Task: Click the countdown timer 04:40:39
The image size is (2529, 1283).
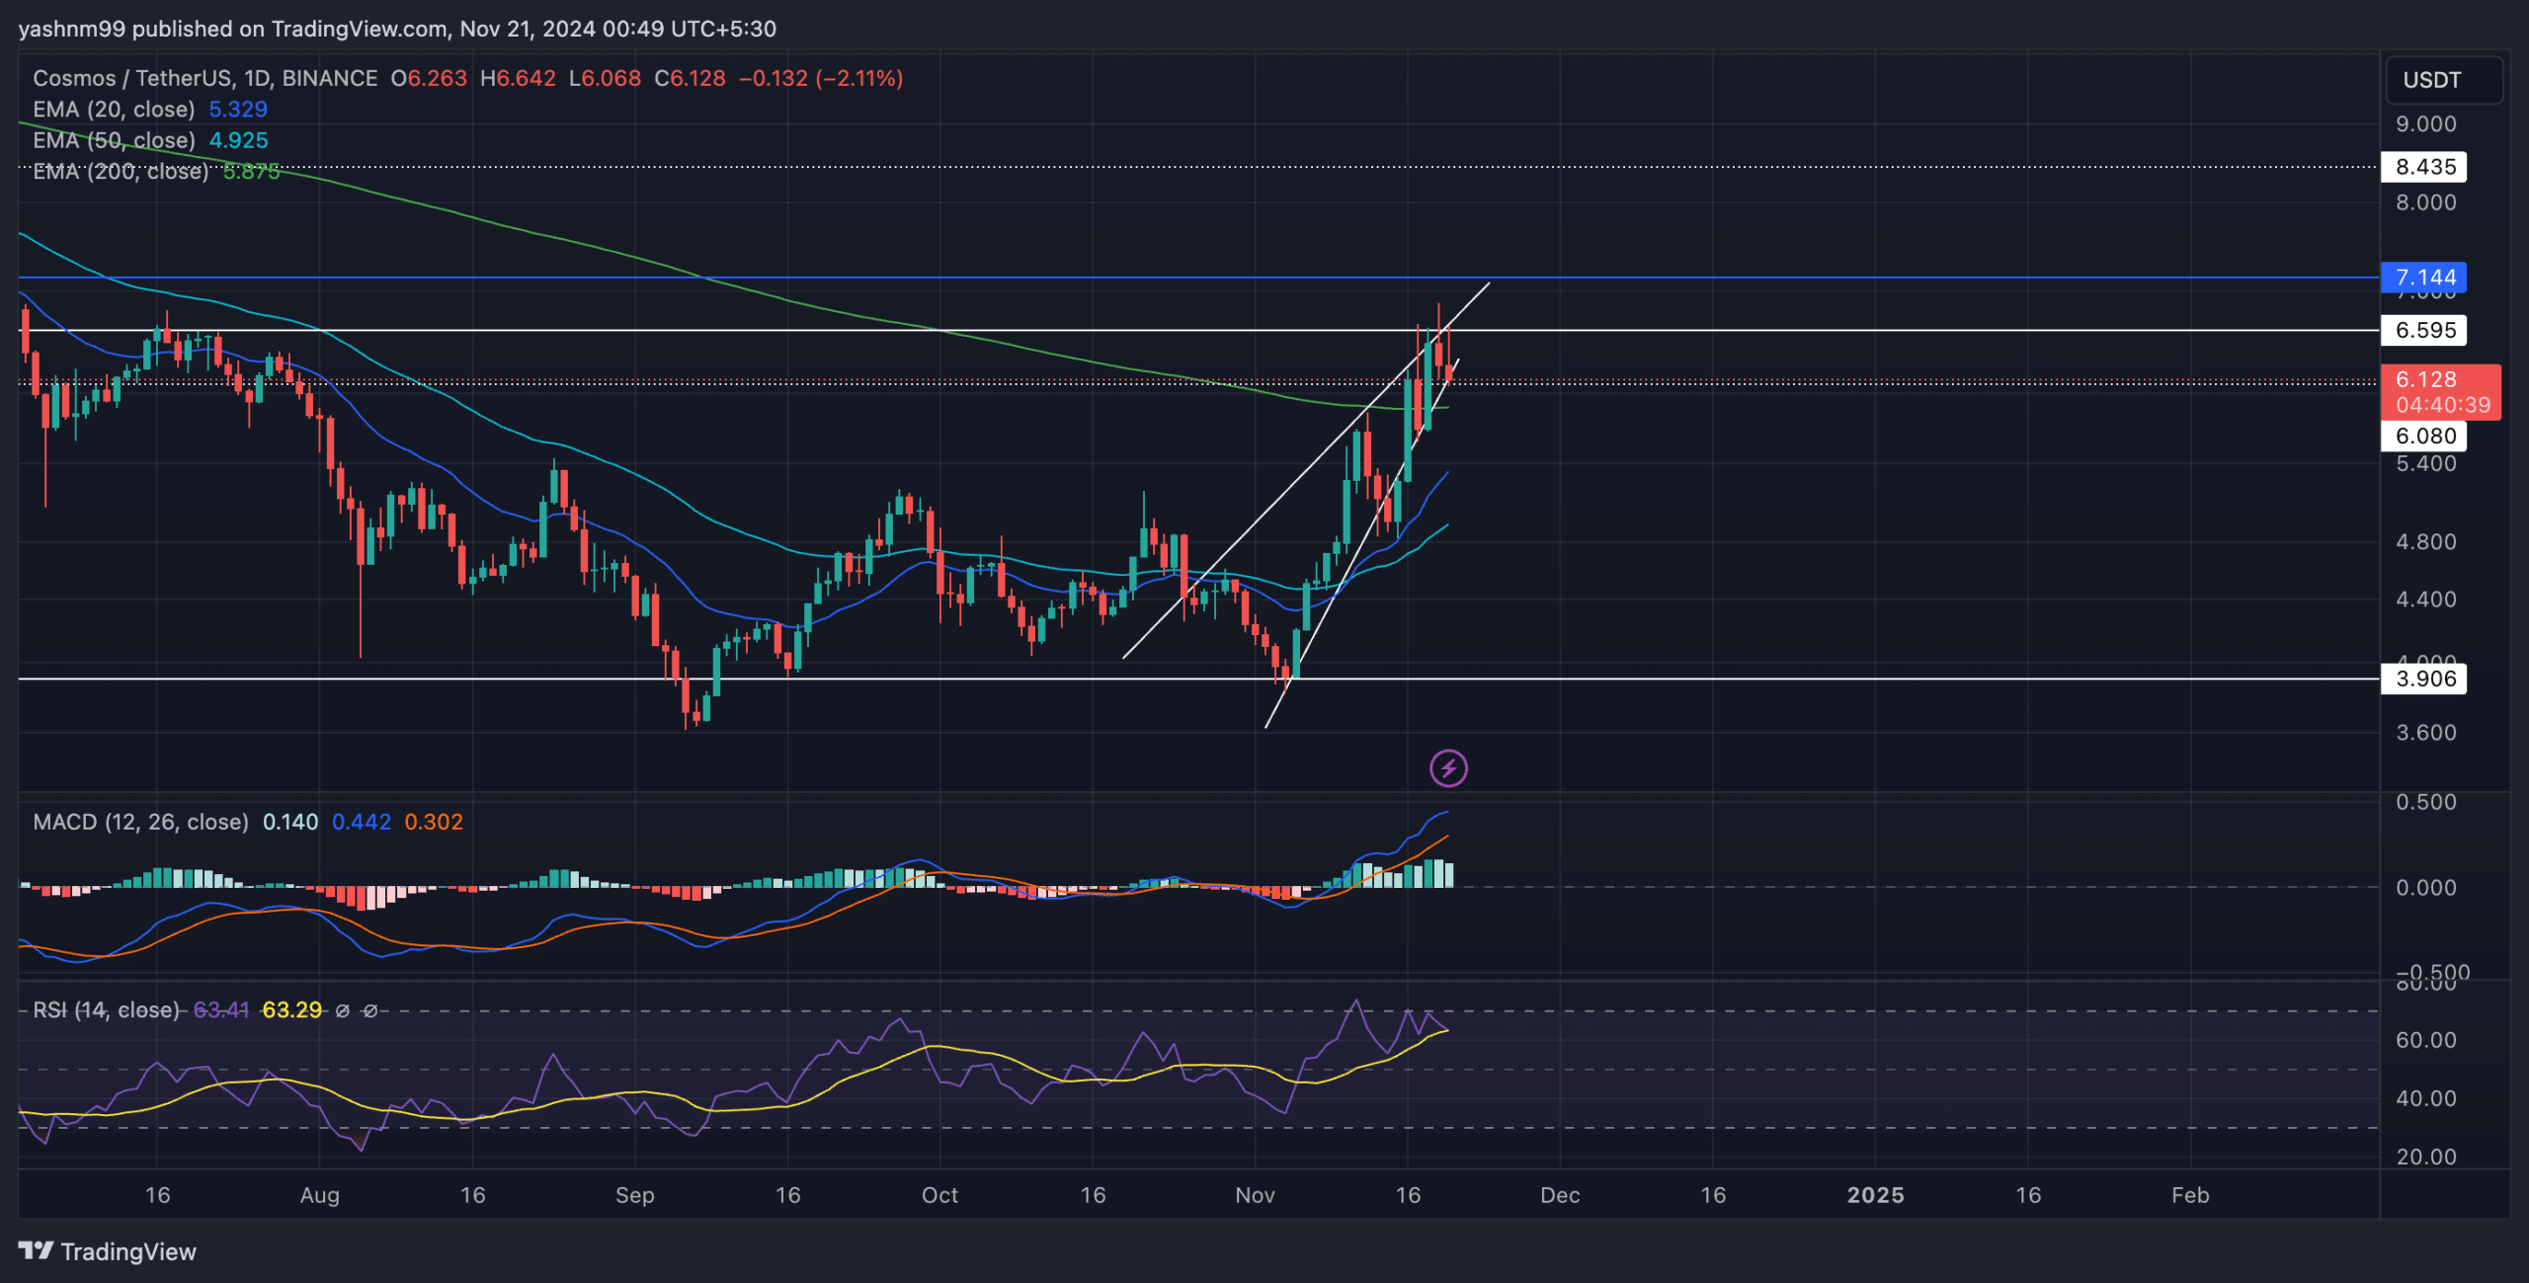Action: (2443, 405)
